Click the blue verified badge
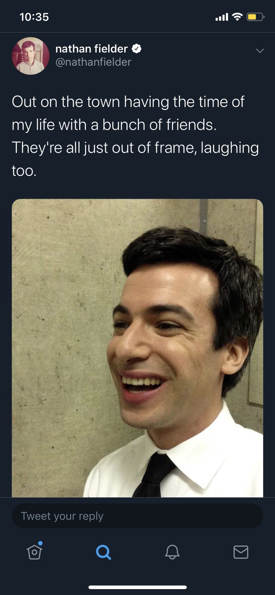Screen dimensions: 275x595 click(x=137, y=49)
